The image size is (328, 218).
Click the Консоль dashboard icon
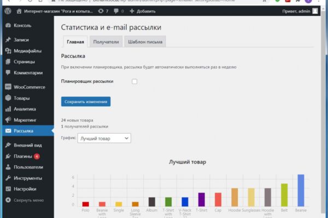(x=8, y=26)
